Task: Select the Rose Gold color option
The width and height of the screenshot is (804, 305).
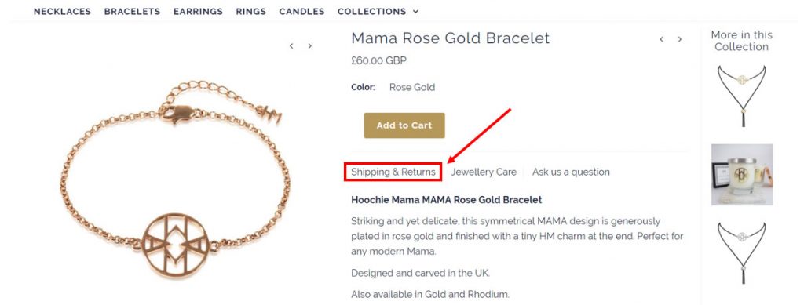Action: (x=412, y=88)
